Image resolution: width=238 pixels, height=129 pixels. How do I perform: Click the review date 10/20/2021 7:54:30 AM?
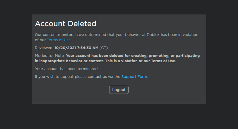coord(76,48)
